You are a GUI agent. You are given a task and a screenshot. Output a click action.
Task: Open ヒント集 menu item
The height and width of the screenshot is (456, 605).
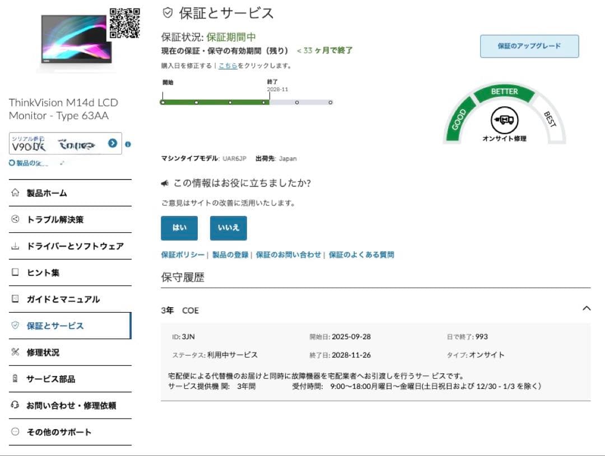tap(70, 272)
